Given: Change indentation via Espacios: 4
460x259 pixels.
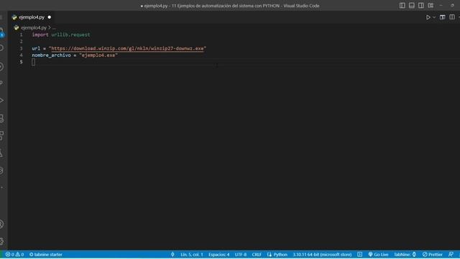Looking at the screenshot, I should pos(218,255).
